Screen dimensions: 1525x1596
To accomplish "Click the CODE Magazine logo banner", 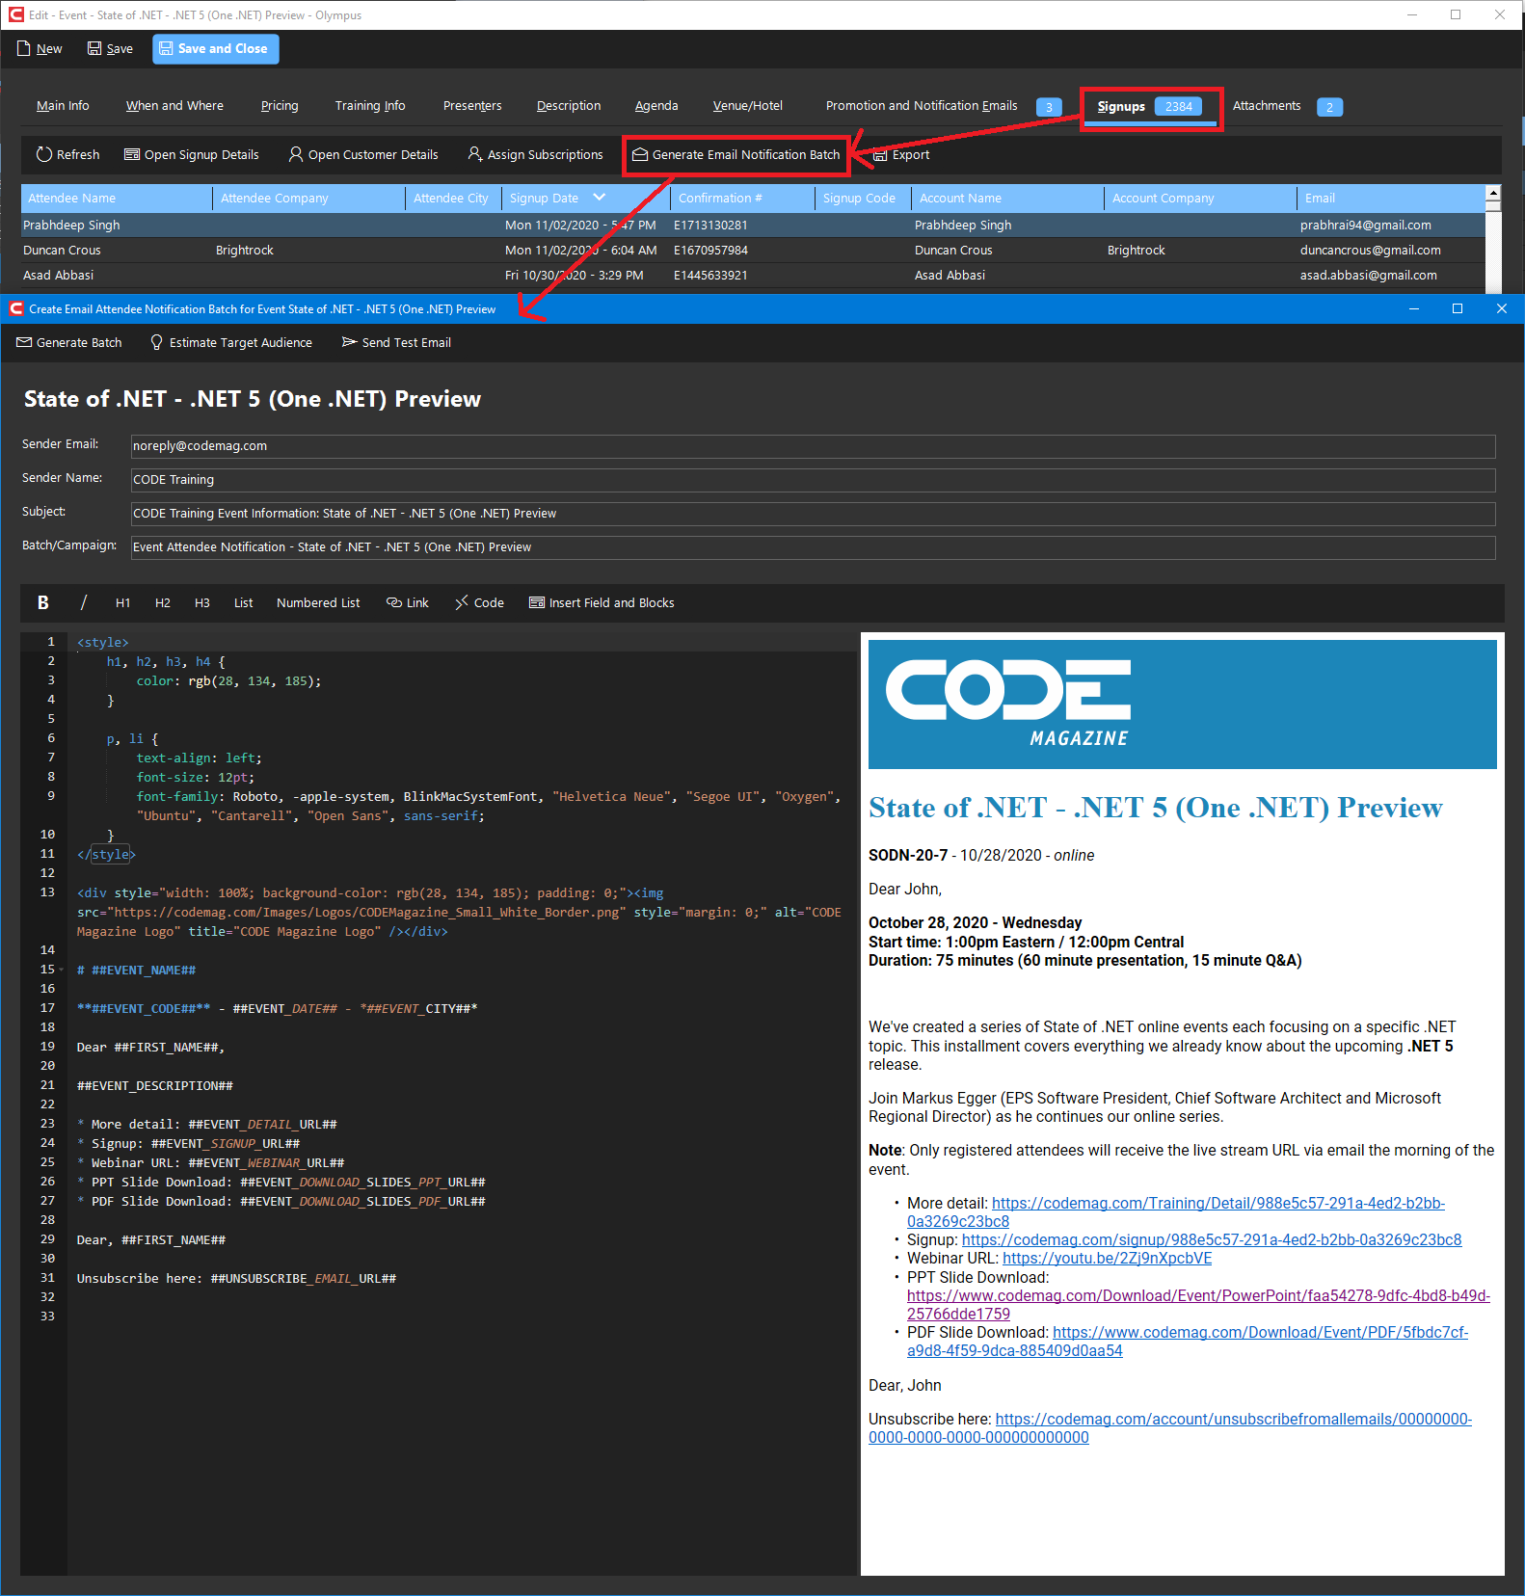I will [x=1183, y=705].
